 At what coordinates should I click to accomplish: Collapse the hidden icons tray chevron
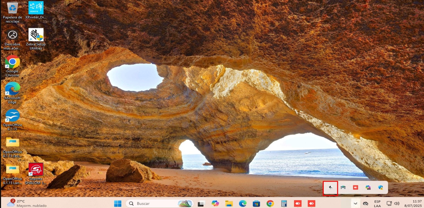pos(355,203)
